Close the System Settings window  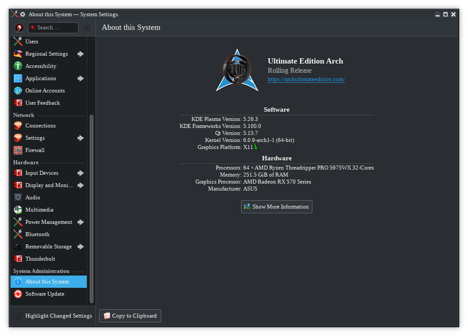pos(453,14)
